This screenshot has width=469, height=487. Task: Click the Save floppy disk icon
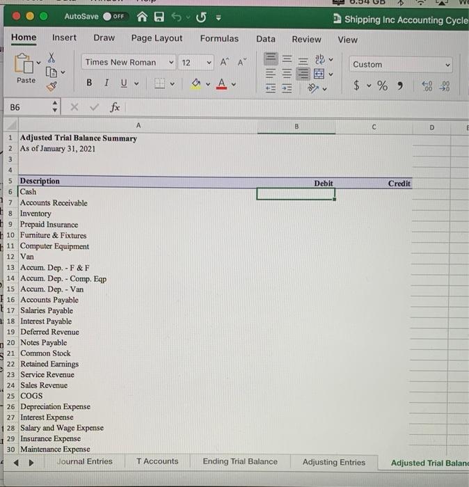tap(159, 17)
